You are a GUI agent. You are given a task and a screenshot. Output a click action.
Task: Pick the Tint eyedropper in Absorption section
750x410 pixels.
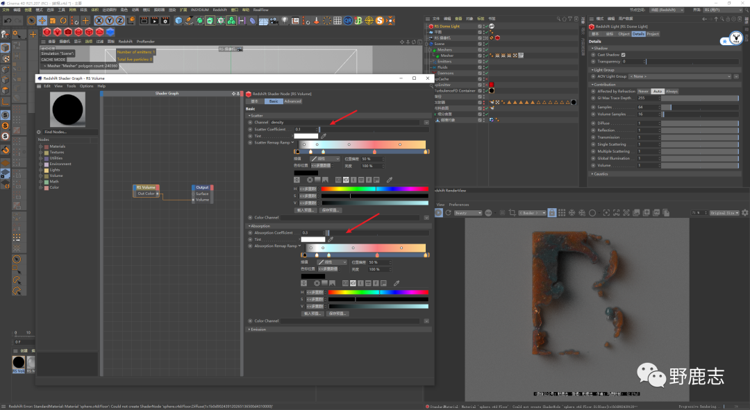[x=331, y=239]
